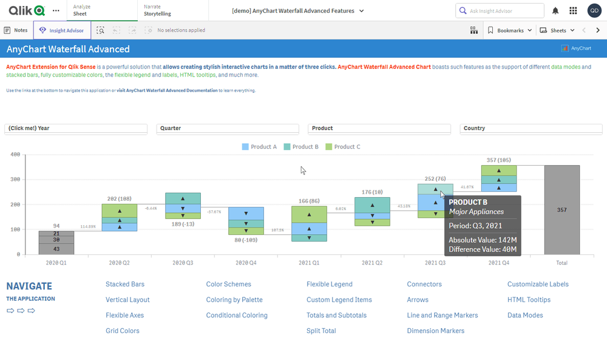
Task: Open the three-dot navigation menu
Action: click(x=56, y=11)
